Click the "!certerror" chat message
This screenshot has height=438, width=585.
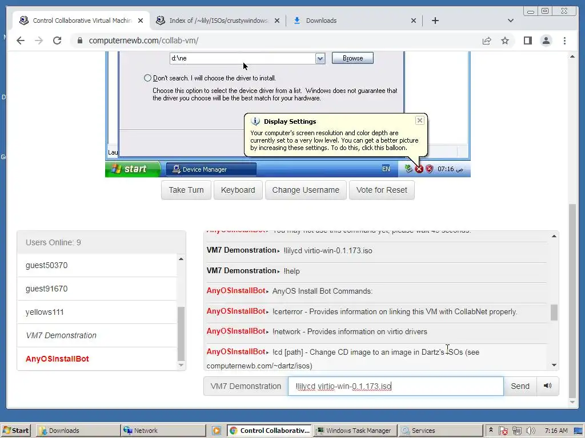tap(395, 312)
